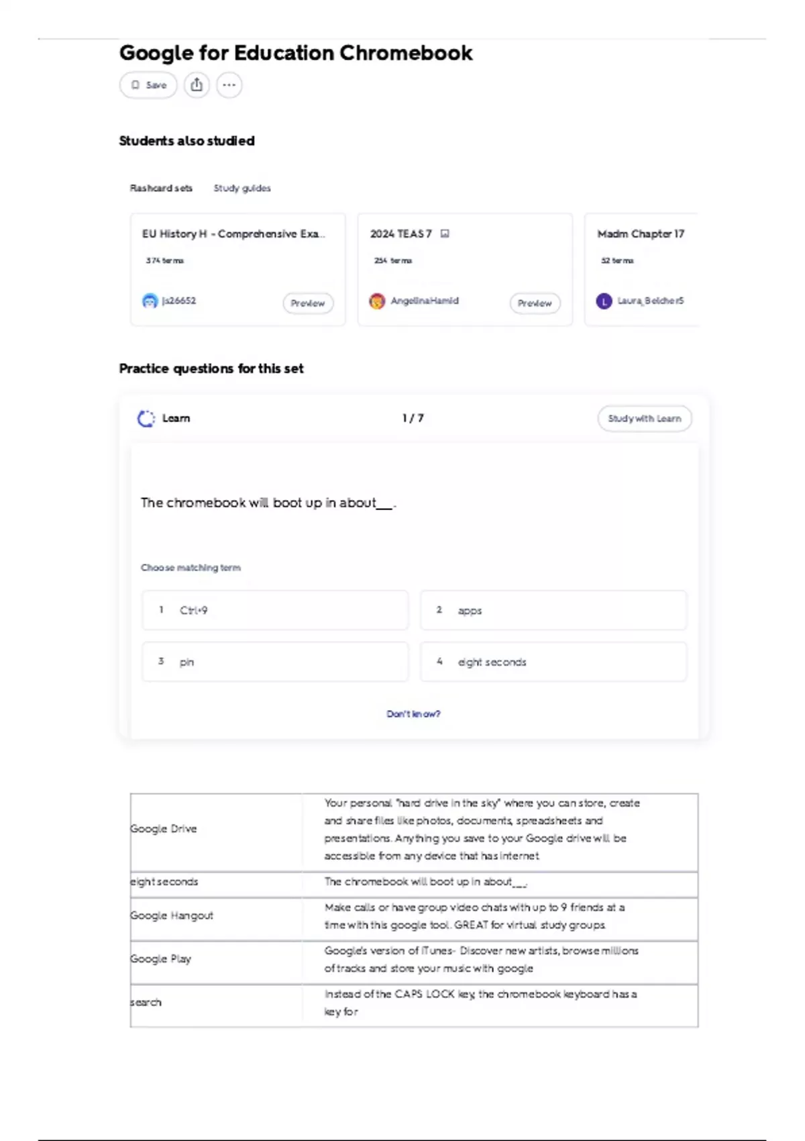Screen dimensions: 805x1141
Task: Click the 1 / 7 question counter
Action: pos(413,418)
